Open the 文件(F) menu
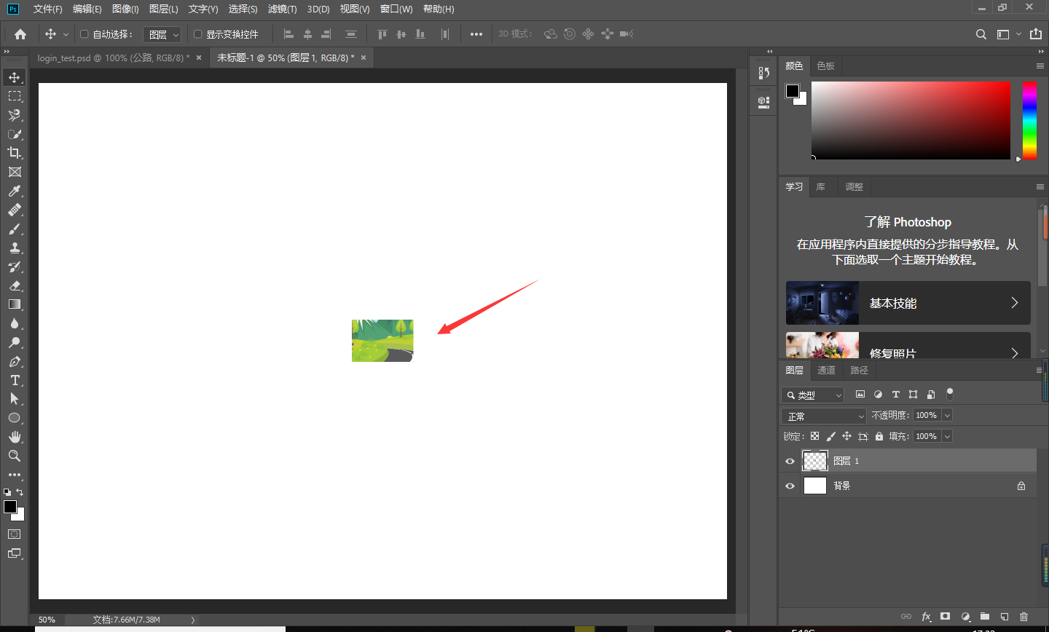Image resolution: width=1049 pixels, height=632 pixels. 48,9
